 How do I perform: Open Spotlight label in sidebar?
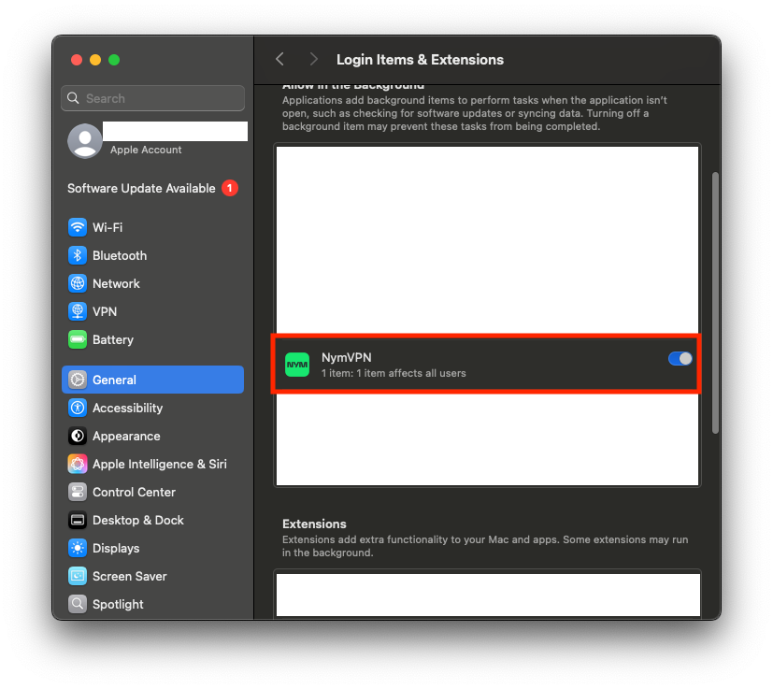coord(118,604)
